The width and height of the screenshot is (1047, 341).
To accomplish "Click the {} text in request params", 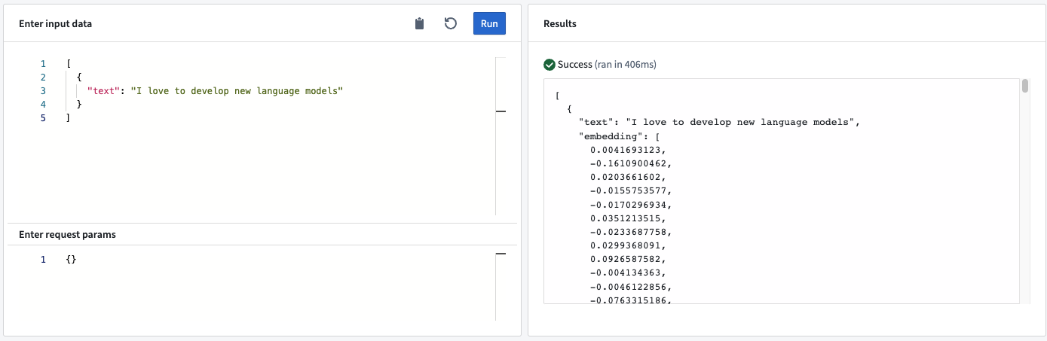I will 72,260.
